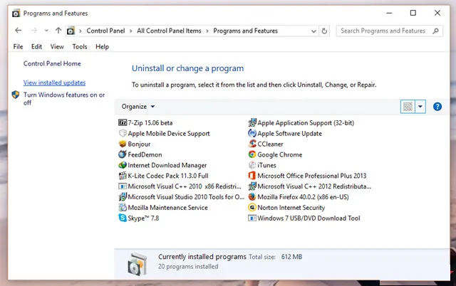Select the Google Chrome program name
This screenshot has height=286, width=456.
(280, 155)
